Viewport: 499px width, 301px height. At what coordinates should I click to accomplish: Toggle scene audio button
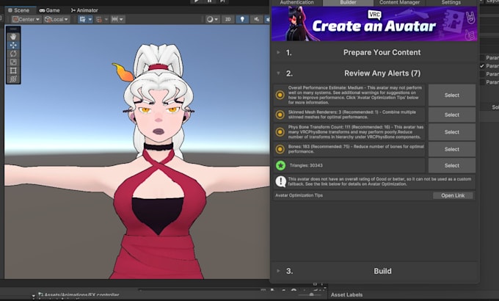(x=257, y=19)
